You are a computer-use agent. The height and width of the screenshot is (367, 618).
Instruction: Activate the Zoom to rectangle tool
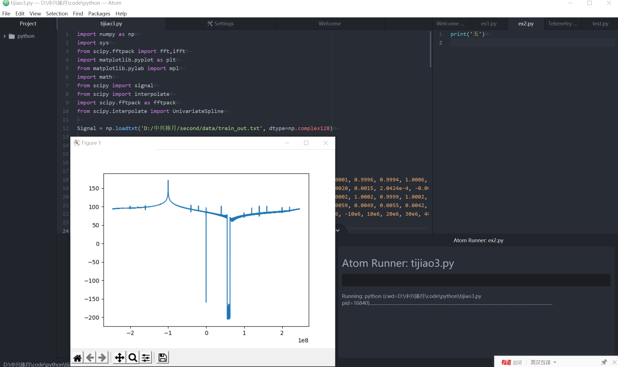coord(133,358)
